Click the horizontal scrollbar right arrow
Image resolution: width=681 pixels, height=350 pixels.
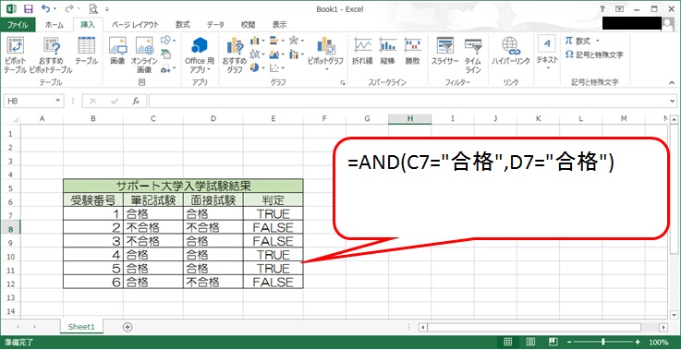pyautogui.click(x=663, y=327)
